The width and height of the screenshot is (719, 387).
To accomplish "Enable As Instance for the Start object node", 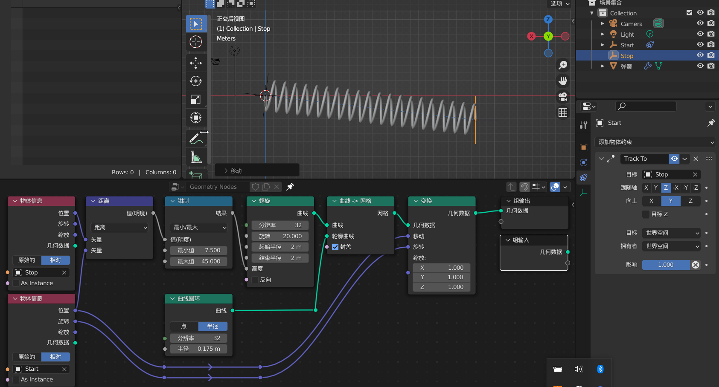I will point(16,379).
